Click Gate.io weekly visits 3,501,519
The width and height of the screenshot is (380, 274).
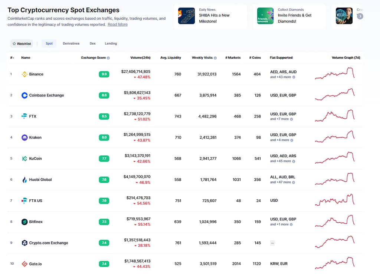tap(208, 264)
